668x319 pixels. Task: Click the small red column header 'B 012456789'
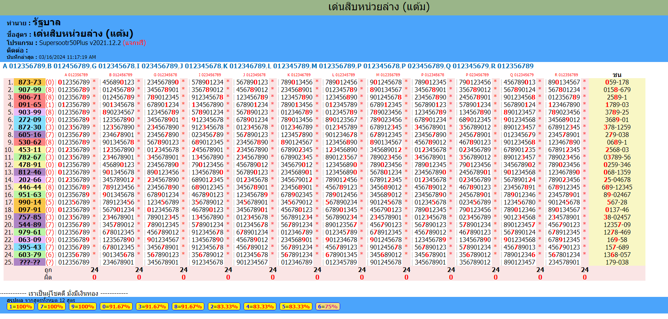(x=121, y=75)
